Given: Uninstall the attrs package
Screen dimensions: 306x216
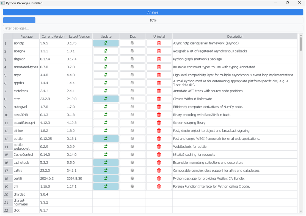Looking at the screenshot, I should pos(159,99).
